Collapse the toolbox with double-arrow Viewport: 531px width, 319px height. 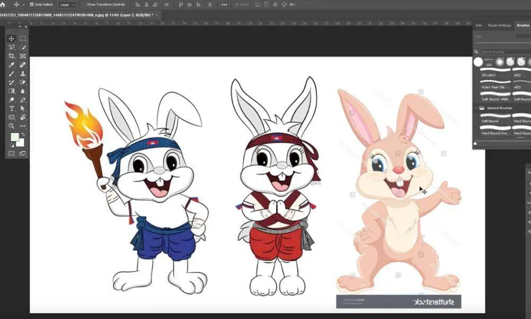point(20,26)
